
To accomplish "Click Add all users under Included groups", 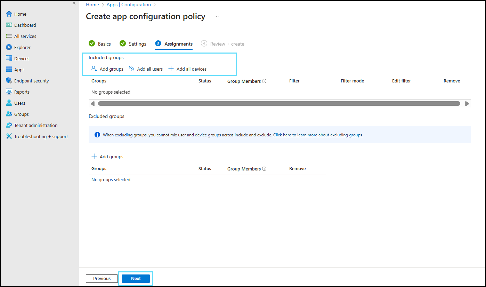I will pyautogui.click(x=146, y=69).
